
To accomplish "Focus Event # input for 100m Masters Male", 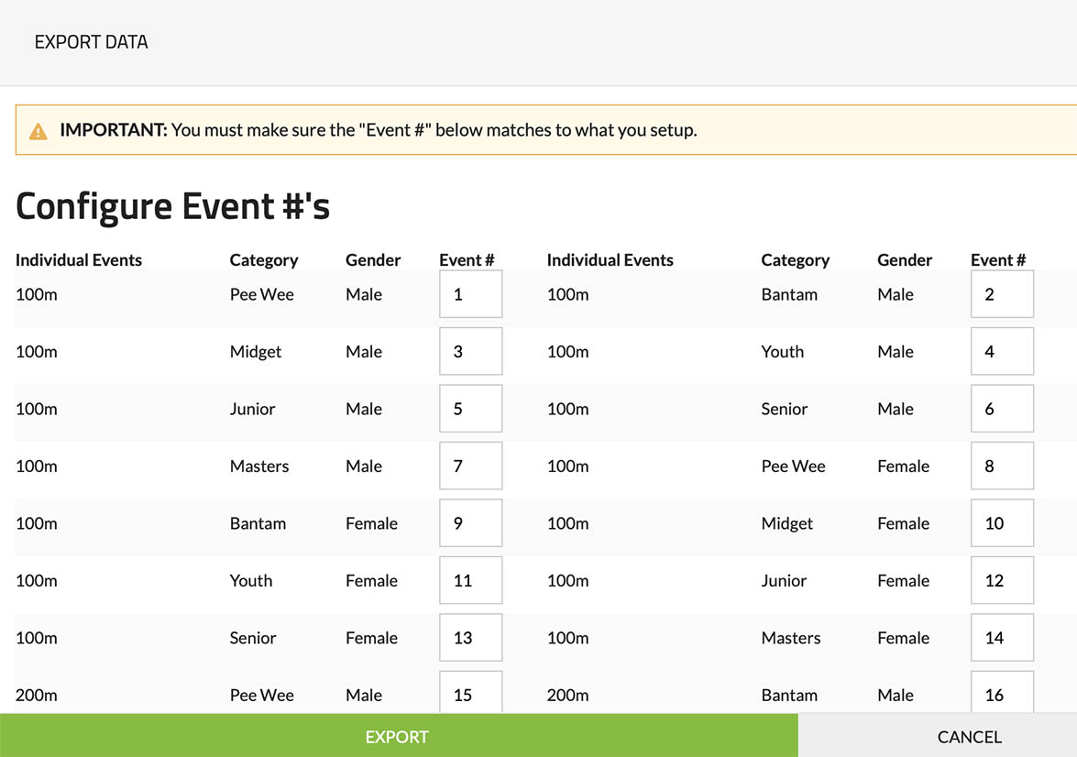I will (x=470, y=466).
